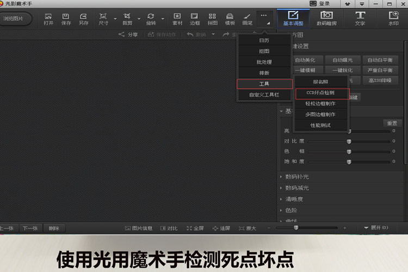Click the 饱和度 slider handle
Screen dimensions: 408x272
tap(349, 162)
